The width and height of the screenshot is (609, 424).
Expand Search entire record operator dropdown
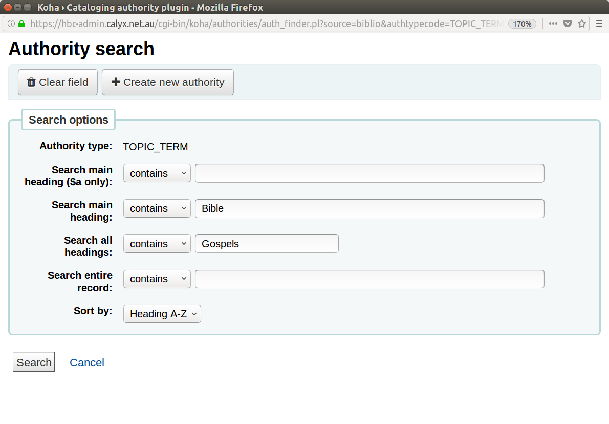click(x=157, y=279)
